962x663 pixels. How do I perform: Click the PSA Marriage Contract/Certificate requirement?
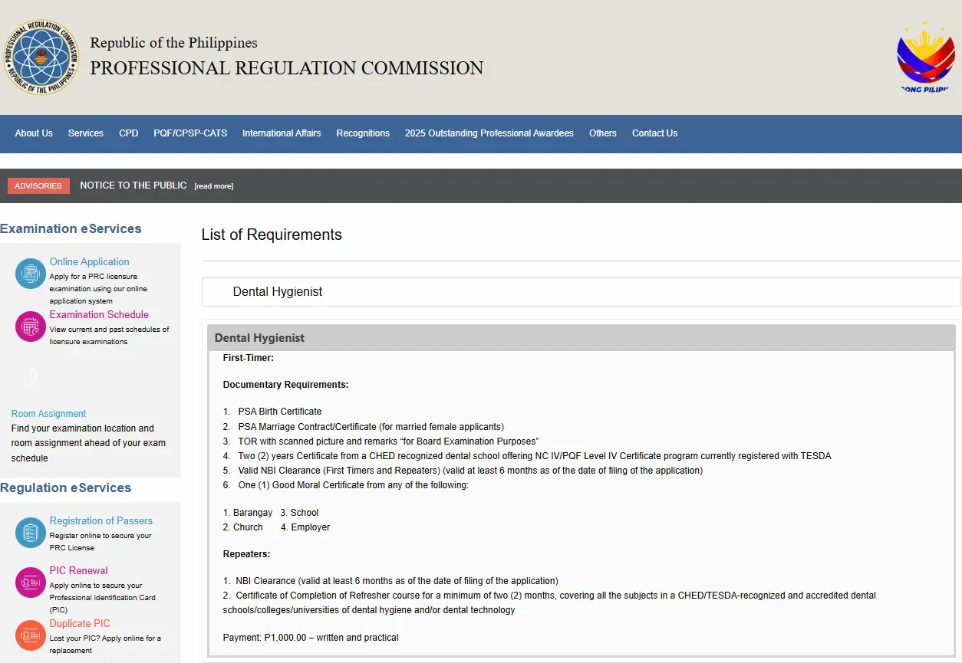(371, 427)
